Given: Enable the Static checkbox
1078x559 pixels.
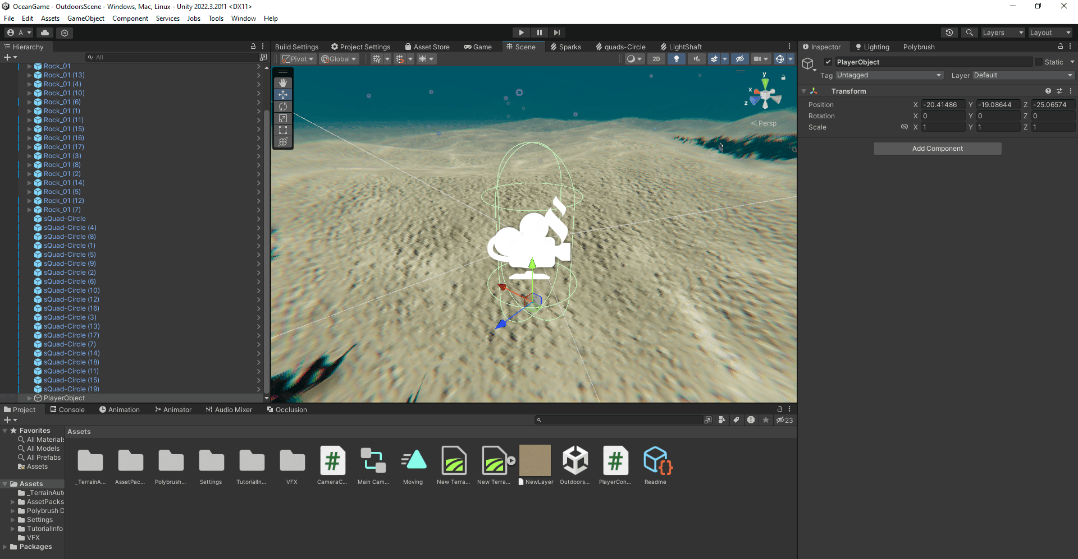Looking at the screenshot, I should (x=1039, y=62).
